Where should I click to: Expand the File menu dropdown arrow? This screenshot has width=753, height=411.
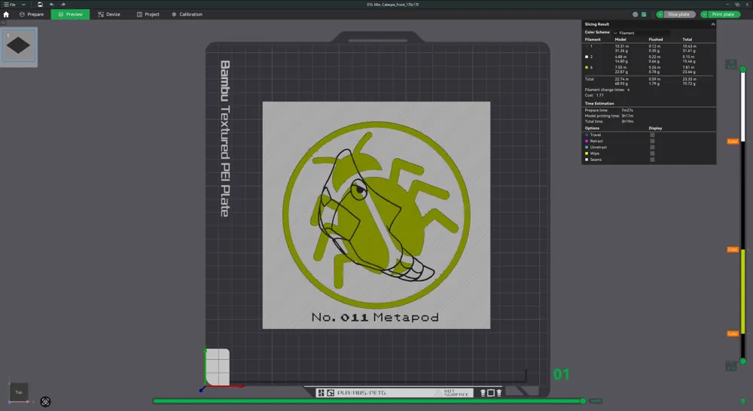[x=23, y=5]
